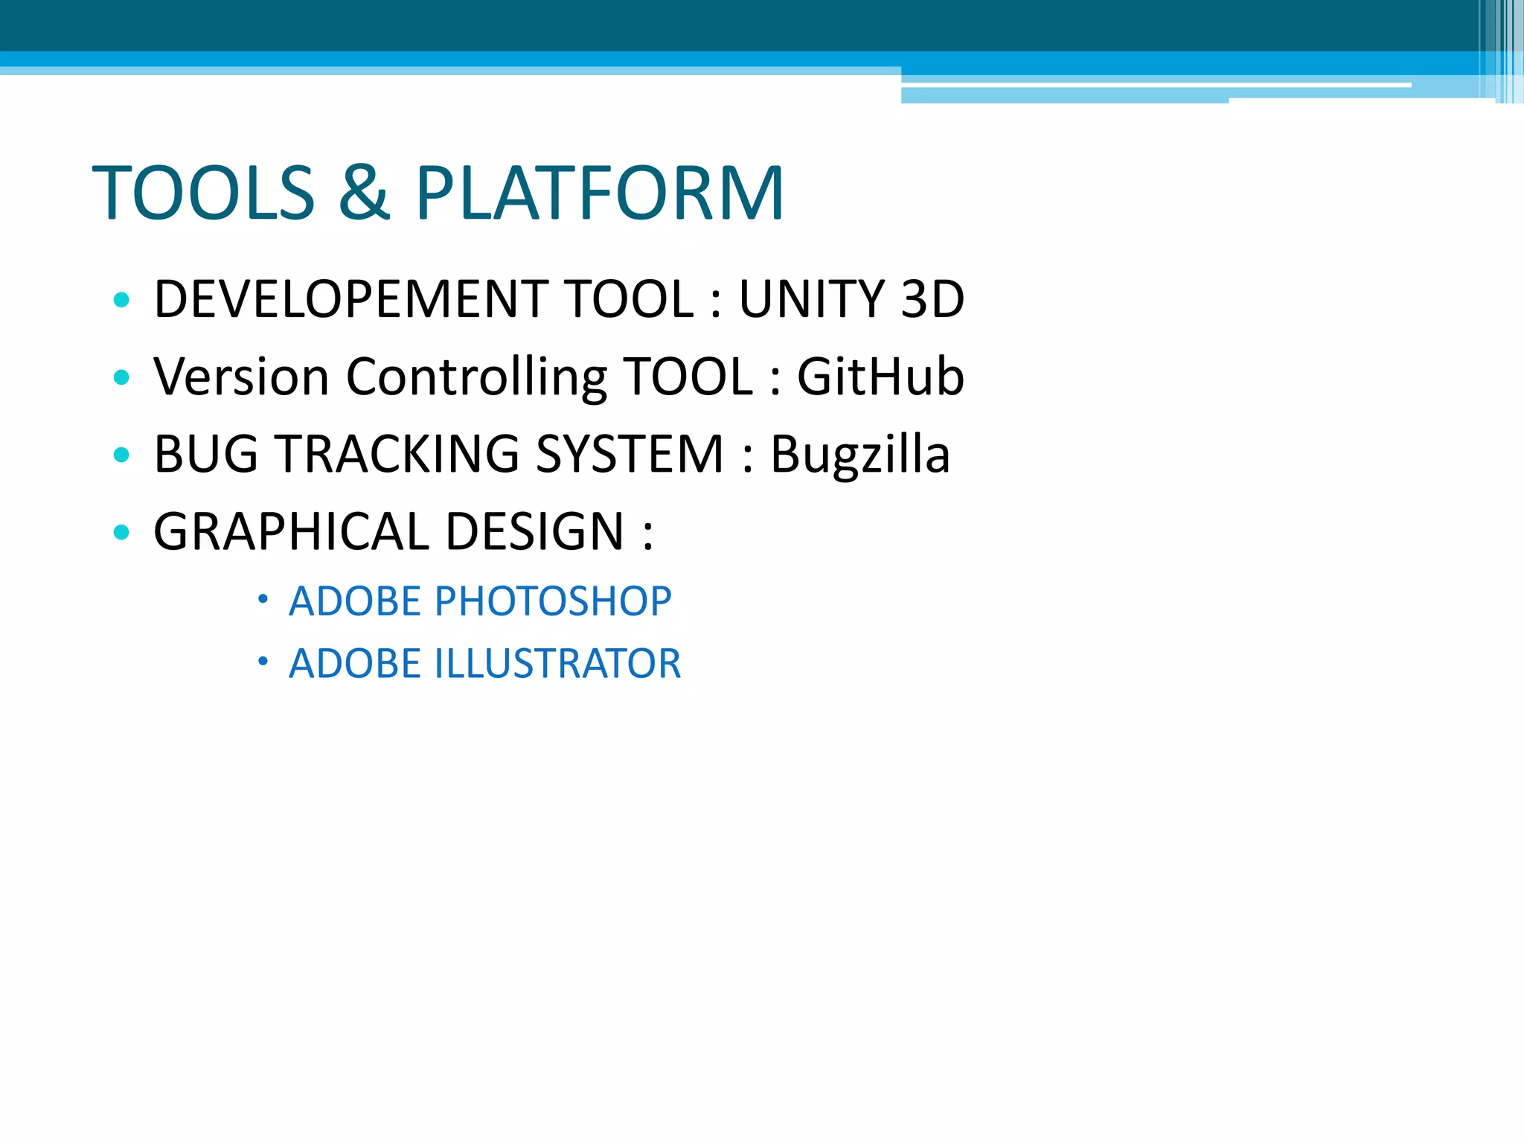The height and width of the screenshot is (1143, 1524).
Task: Click the cyan bullet beside BUG TRACKING
Action: (x=121, y=455)
